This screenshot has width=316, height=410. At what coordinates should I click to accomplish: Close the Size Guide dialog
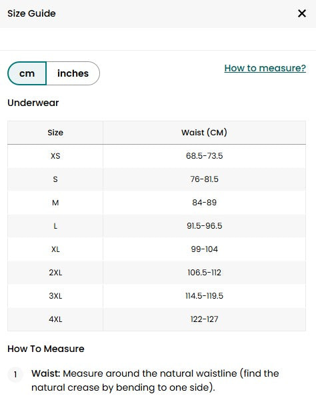(301, 13)
